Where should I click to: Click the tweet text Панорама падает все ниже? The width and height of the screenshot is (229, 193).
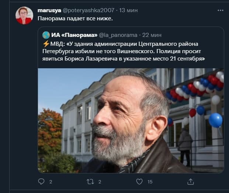(75, 18)
